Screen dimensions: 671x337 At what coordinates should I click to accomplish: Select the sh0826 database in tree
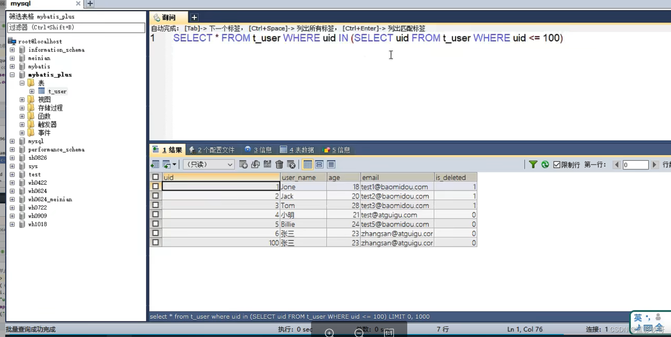tap(38, 158)
